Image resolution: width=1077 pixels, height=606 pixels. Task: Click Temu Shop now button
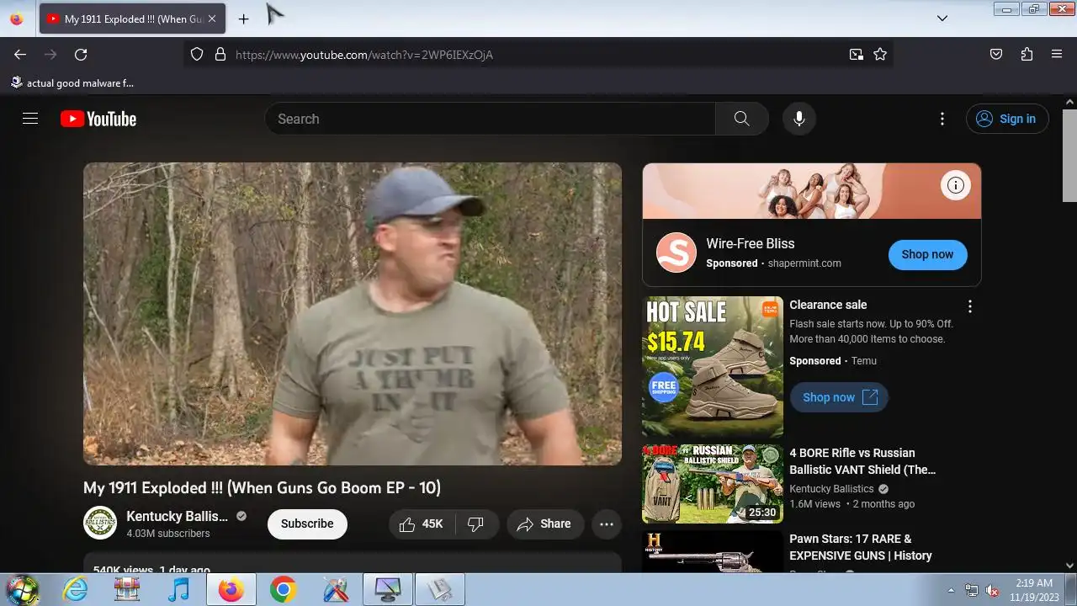click(x=839, y=397)
